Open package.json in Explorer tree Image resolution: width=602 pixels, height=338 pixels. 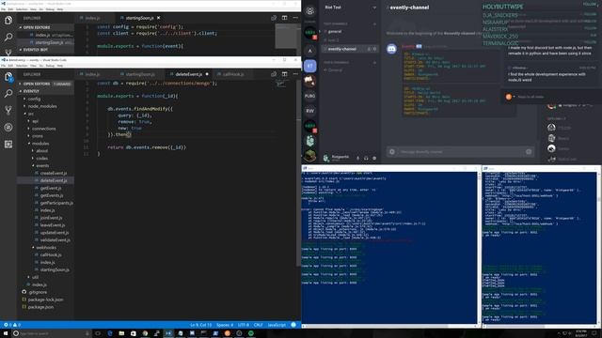(40, 307)
